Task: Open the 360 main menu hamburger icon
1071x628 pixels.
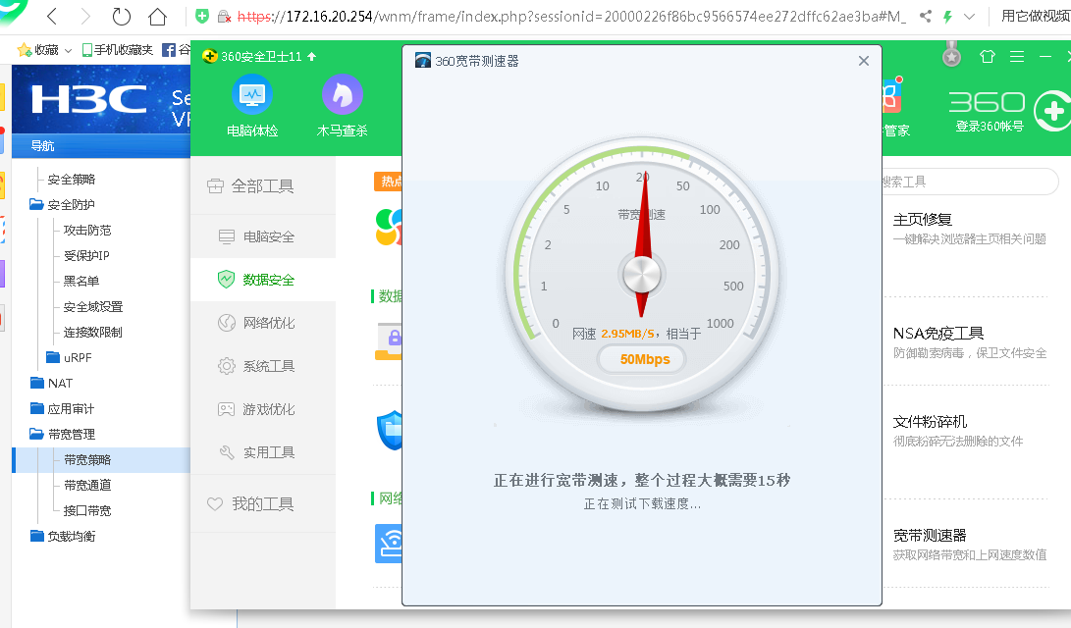Action: pyautogui.click(x=1017, y=57)
